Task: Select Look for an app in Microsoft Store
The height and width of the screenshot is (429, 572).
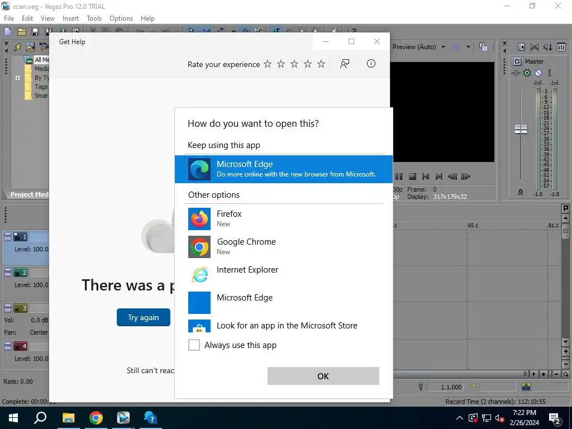Action: point(284,326)
